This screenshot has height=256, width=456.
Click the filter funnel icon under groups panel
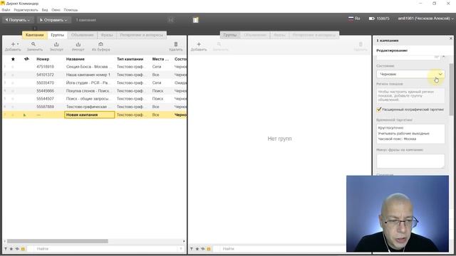point(192,249)
